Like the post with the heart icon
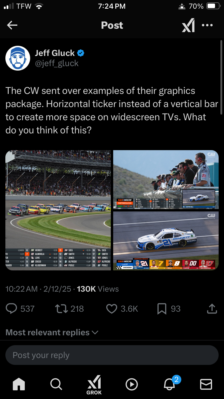This screenshot has height=399, width=224. (112, 309)
